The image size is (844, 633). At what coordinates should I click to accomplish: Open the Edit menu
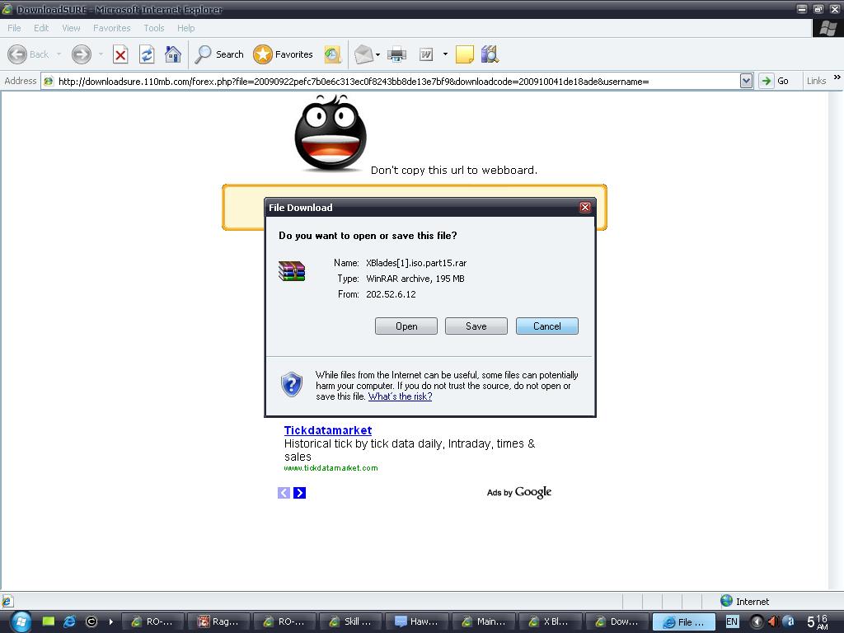[x=41, y=28]
